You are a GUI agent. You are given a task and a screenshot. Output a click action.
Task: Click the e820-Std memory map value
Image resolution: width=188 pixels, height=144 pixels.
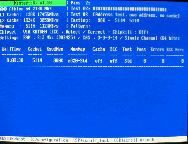coord(77,61)
